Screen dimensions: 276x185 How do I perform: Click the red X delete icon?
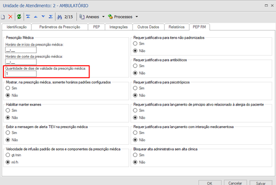click(10, 17)
